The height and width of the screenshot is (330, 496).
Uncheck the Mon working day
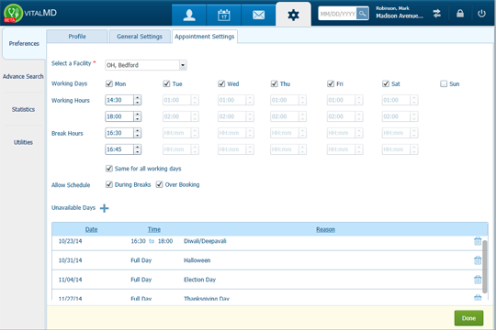coord(109,83)
